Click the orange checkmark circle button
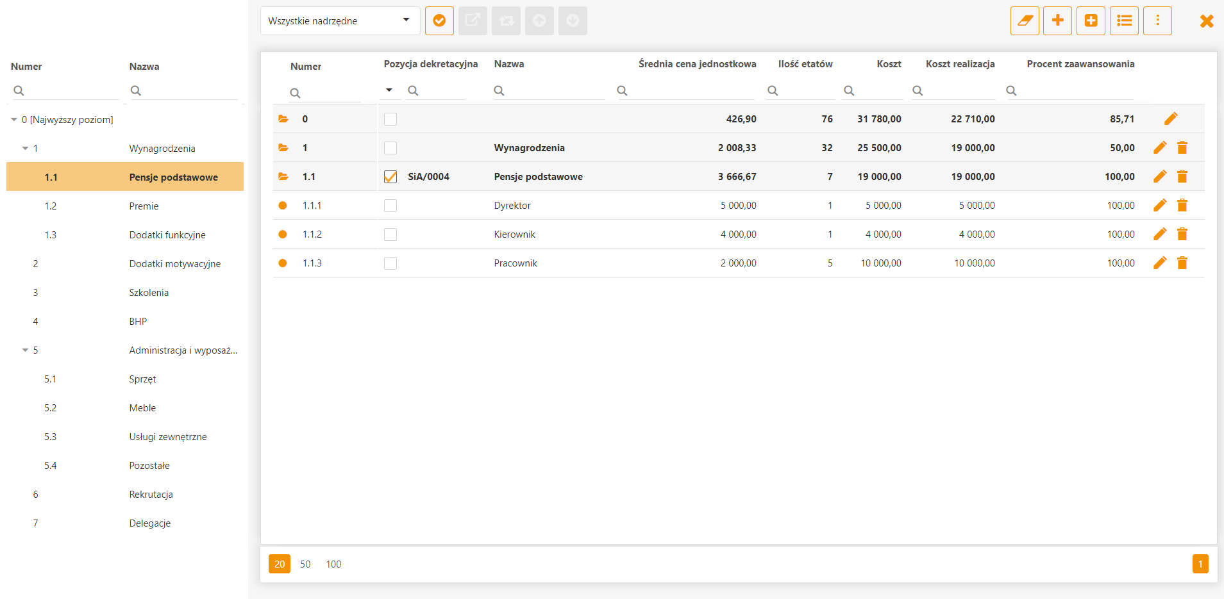Image resolution: width=1224 pixels, height=599 pixels. (439, 21)
